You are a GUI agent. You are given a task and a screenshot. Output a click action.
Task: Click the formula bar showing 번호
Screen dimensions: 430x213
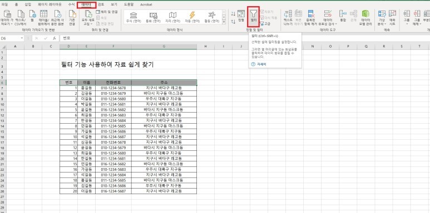(x=244, y=39)
